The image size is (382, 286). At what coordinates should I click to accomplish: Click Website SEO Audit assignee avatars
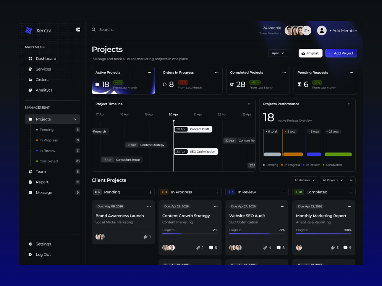coord(235,247)
